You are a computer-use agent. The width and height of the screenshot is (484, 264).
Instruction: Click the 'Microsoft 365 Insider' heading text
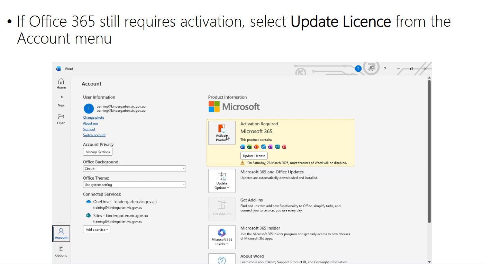point(260,228)
